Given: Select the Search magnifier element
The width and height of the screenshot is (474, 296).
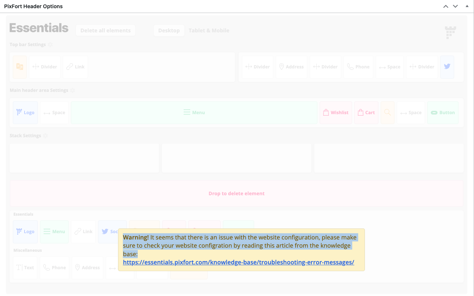Looking at the screenshot, I should click(x=388, y=113).
